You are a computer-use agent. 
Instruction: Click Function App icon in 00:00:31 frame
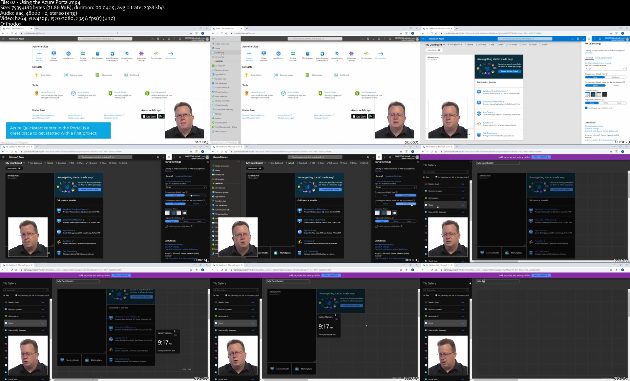[156, 54]
